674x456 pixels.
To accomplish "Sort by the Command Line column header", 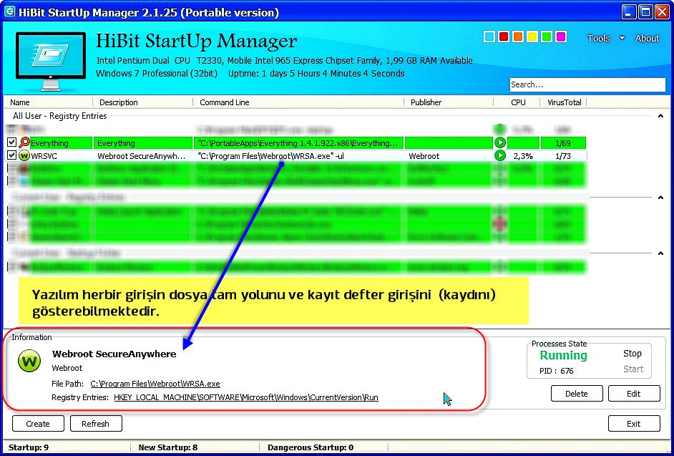I will 225,102.
